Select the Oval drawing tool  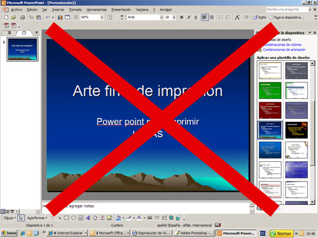[74, 218]
